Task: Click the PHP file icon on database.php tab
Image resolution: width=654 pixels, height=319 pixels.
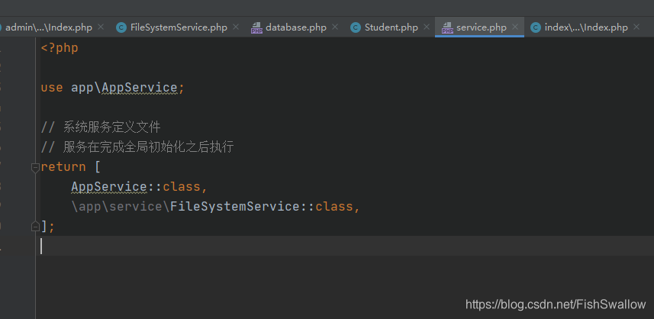Action: 256,28
